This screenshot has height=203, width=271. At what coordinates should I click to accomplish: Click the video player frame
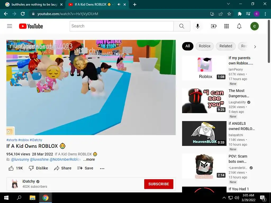(x=91, y=87)
